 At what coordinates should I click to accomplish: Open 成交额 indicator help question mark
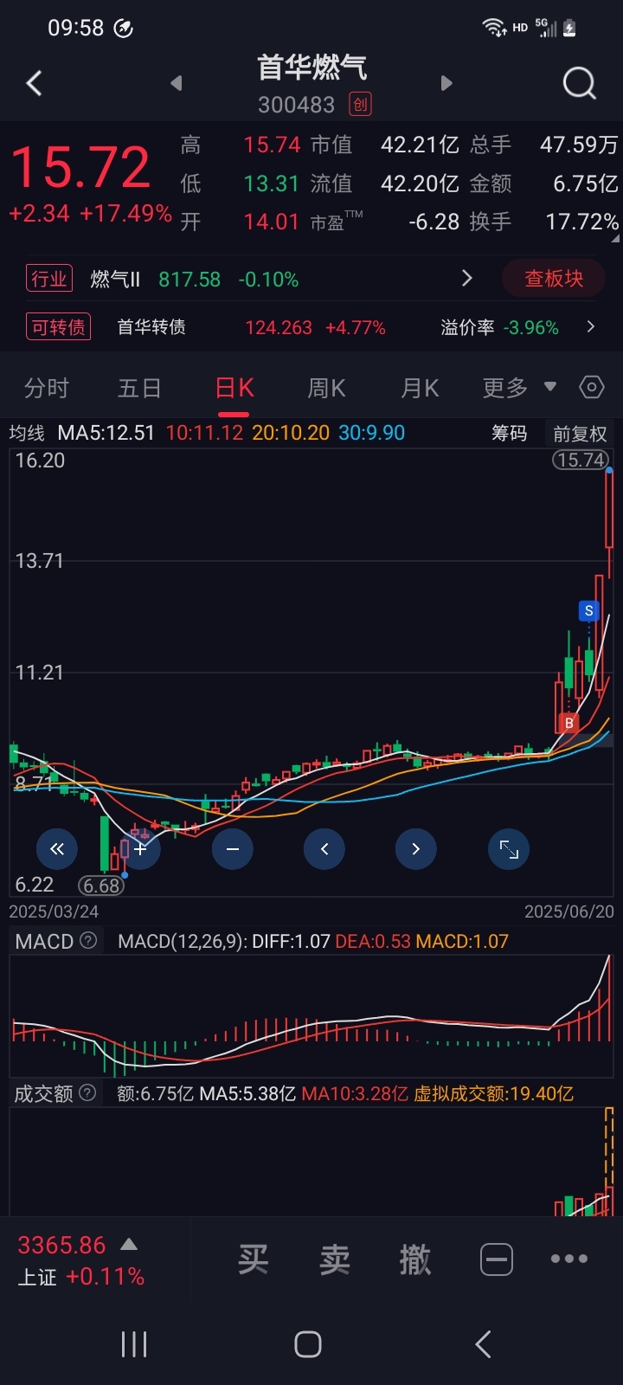87,1093
